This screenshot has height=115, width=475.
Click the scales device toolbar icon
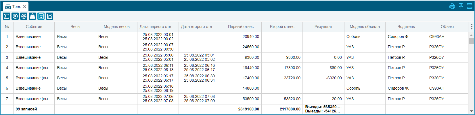click(x=41, y=16)
